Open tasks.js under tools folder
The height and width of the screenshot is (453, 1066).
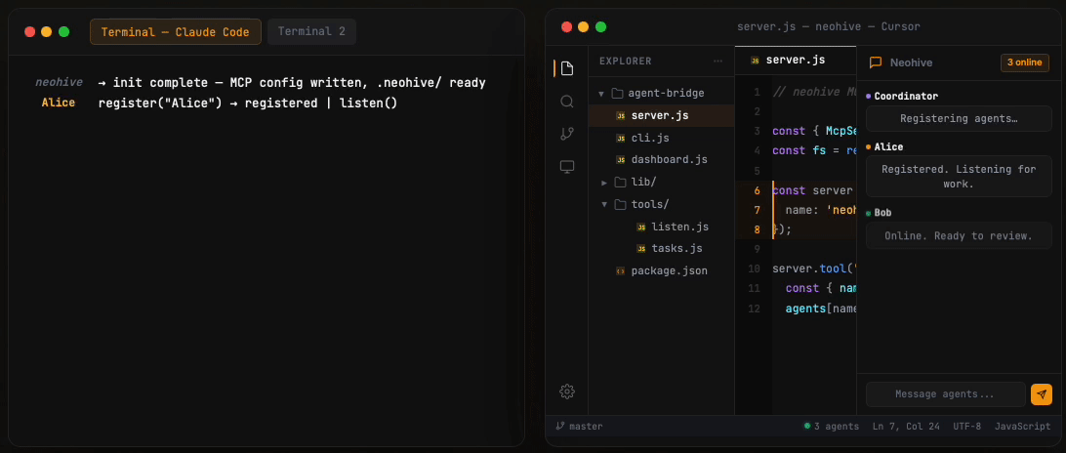661,248
